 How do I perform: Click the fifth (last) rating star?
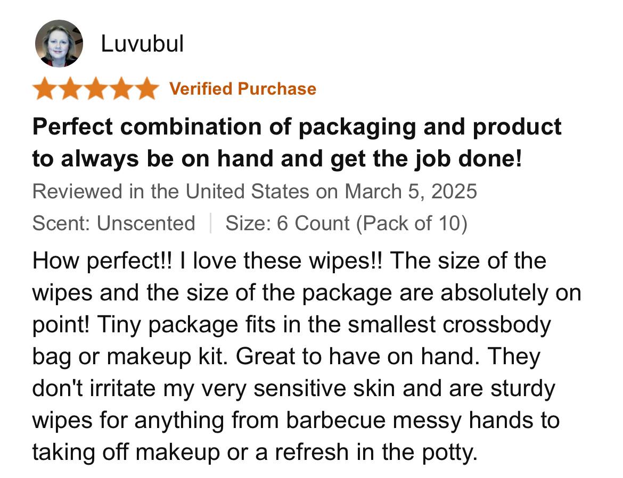(x=146, y=88)
